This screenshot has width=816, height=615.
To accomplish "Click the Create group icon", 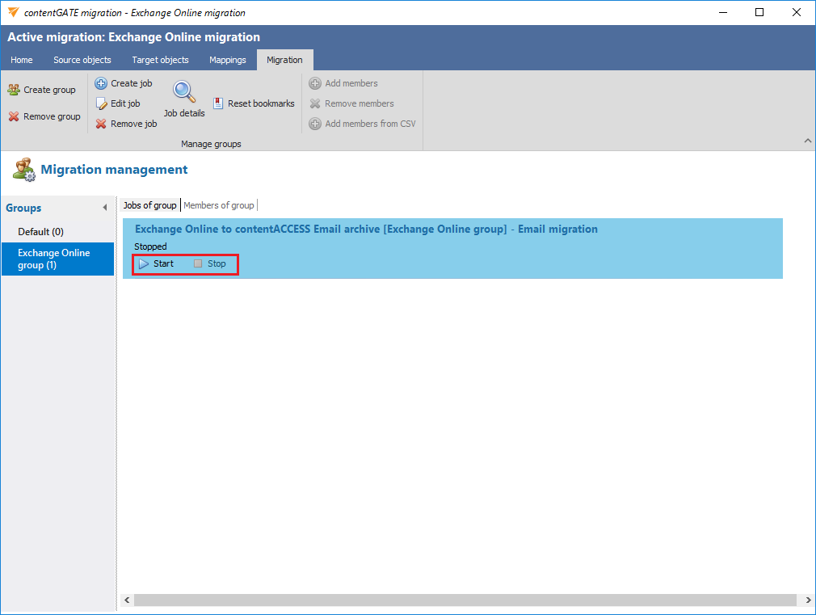I will [x=14, y=90].
